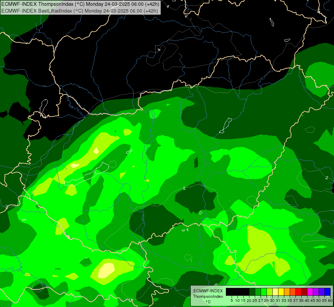Screen dimensions: 334x307
Task: Click the ThompsonIndex title line at top
Action: (80, 4)
